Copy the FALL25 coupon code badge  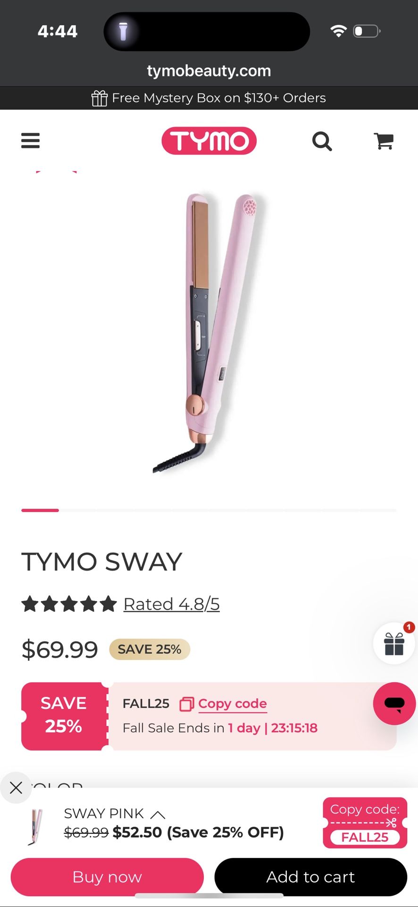coord(365,823)
